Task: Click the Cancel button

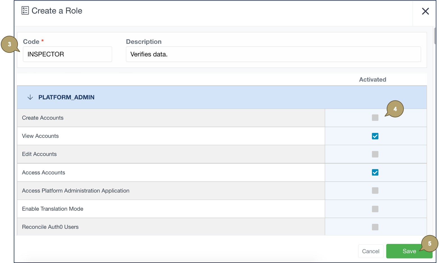Action: (370, 251)
